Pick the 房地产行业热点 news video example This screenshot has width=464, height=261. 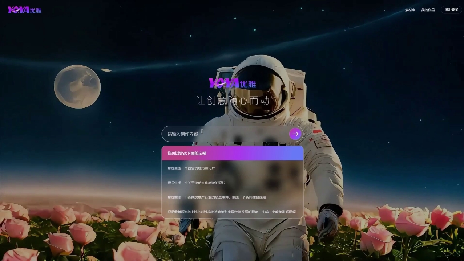217,197
